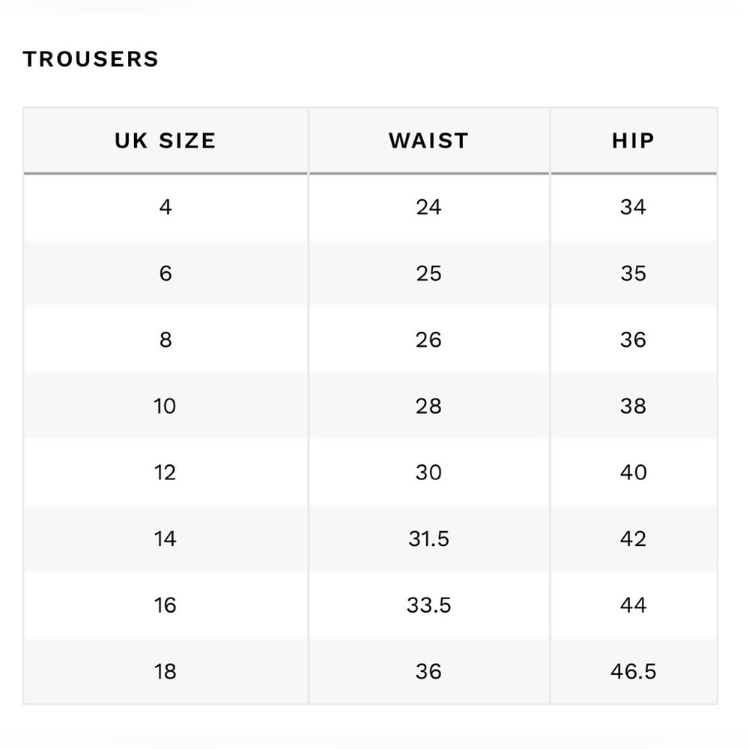
Task: Click UK size 18 cell
Action: 165,672
